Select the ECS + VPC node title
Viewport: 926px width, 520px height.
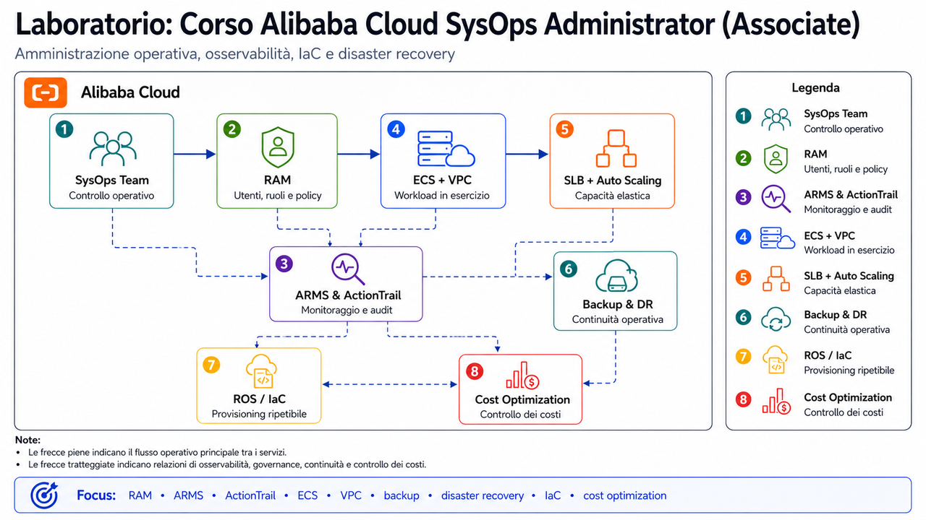pos(442,180)
